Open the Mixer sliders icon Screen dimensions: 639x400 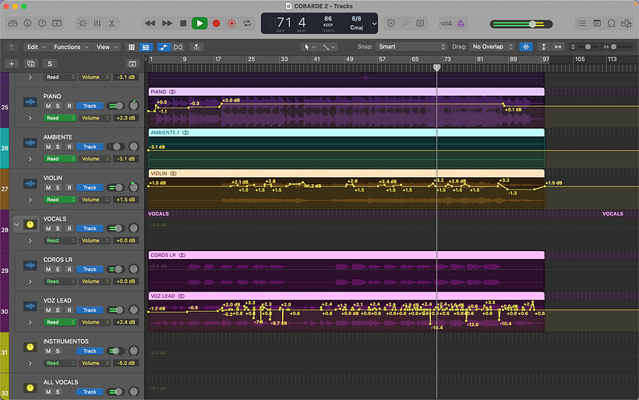tap(97, 23)
